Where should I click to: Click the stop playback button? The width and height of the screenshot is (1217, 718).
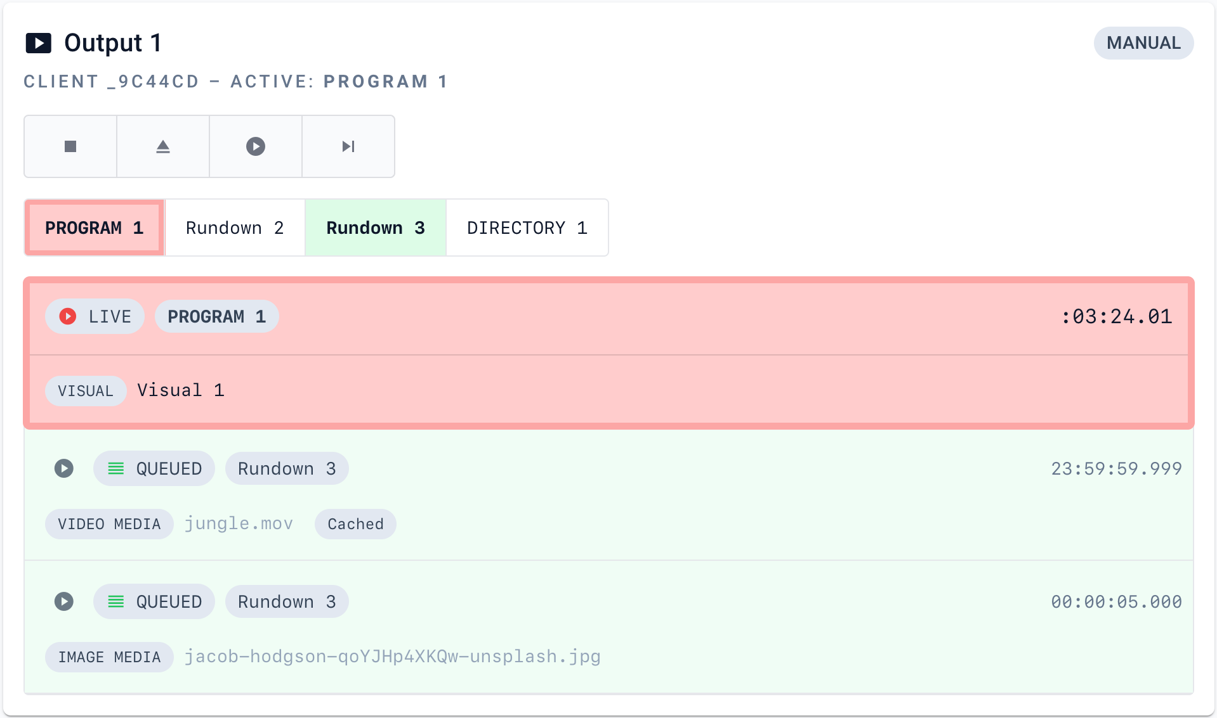[x=70, y=146]
